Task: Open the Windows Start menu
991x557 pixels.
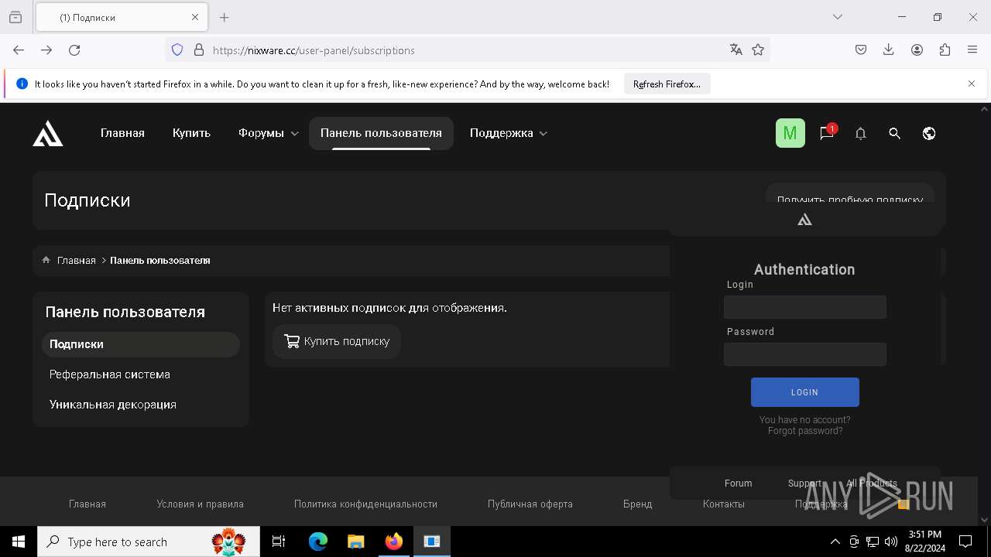Action: click(x=19, y=542)
